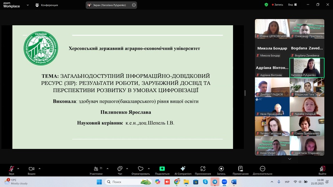333x187 pixels.
Task: Open audio options arrow next to Звук
Action: [18, 169]
